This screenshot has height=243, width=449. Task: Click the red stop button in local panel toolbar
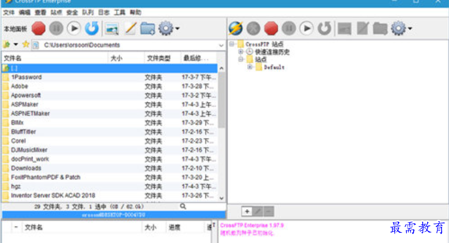38,28
